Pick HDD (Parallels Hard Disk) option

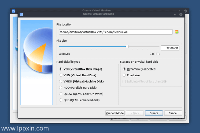78,88
